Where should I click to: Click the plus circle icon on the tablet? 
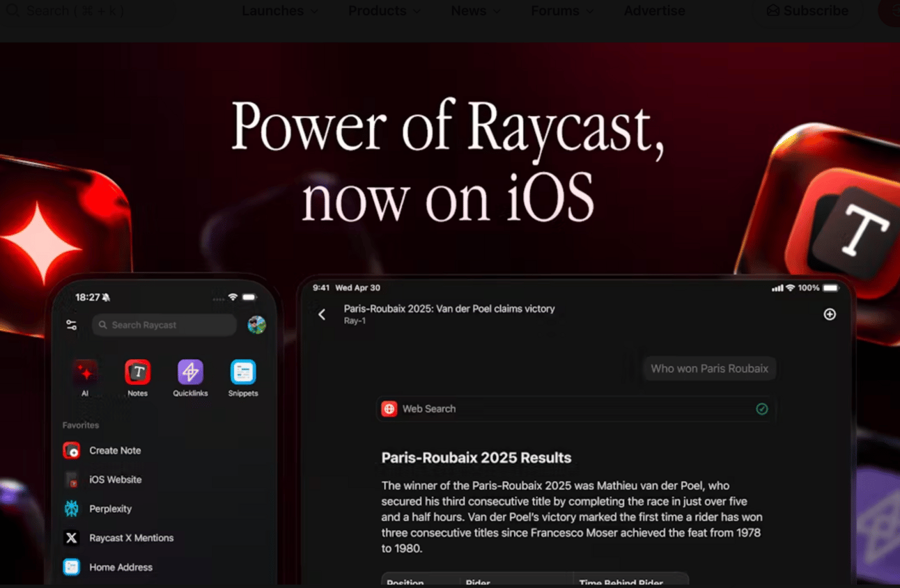830,315
